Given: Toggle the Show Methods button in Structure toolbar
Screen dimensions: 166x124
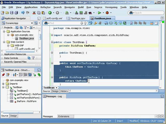Looking at the screenshot, I should tap(21, 75).
